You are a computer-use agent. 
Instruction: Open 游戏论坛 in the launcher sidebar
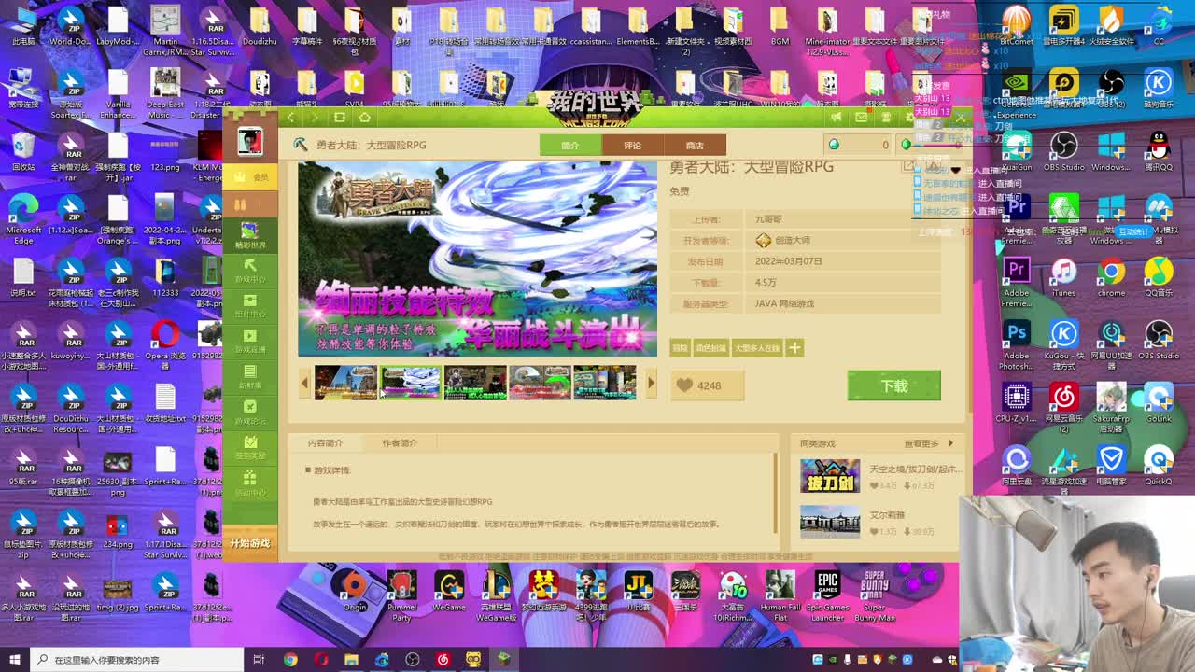(249, 413)
